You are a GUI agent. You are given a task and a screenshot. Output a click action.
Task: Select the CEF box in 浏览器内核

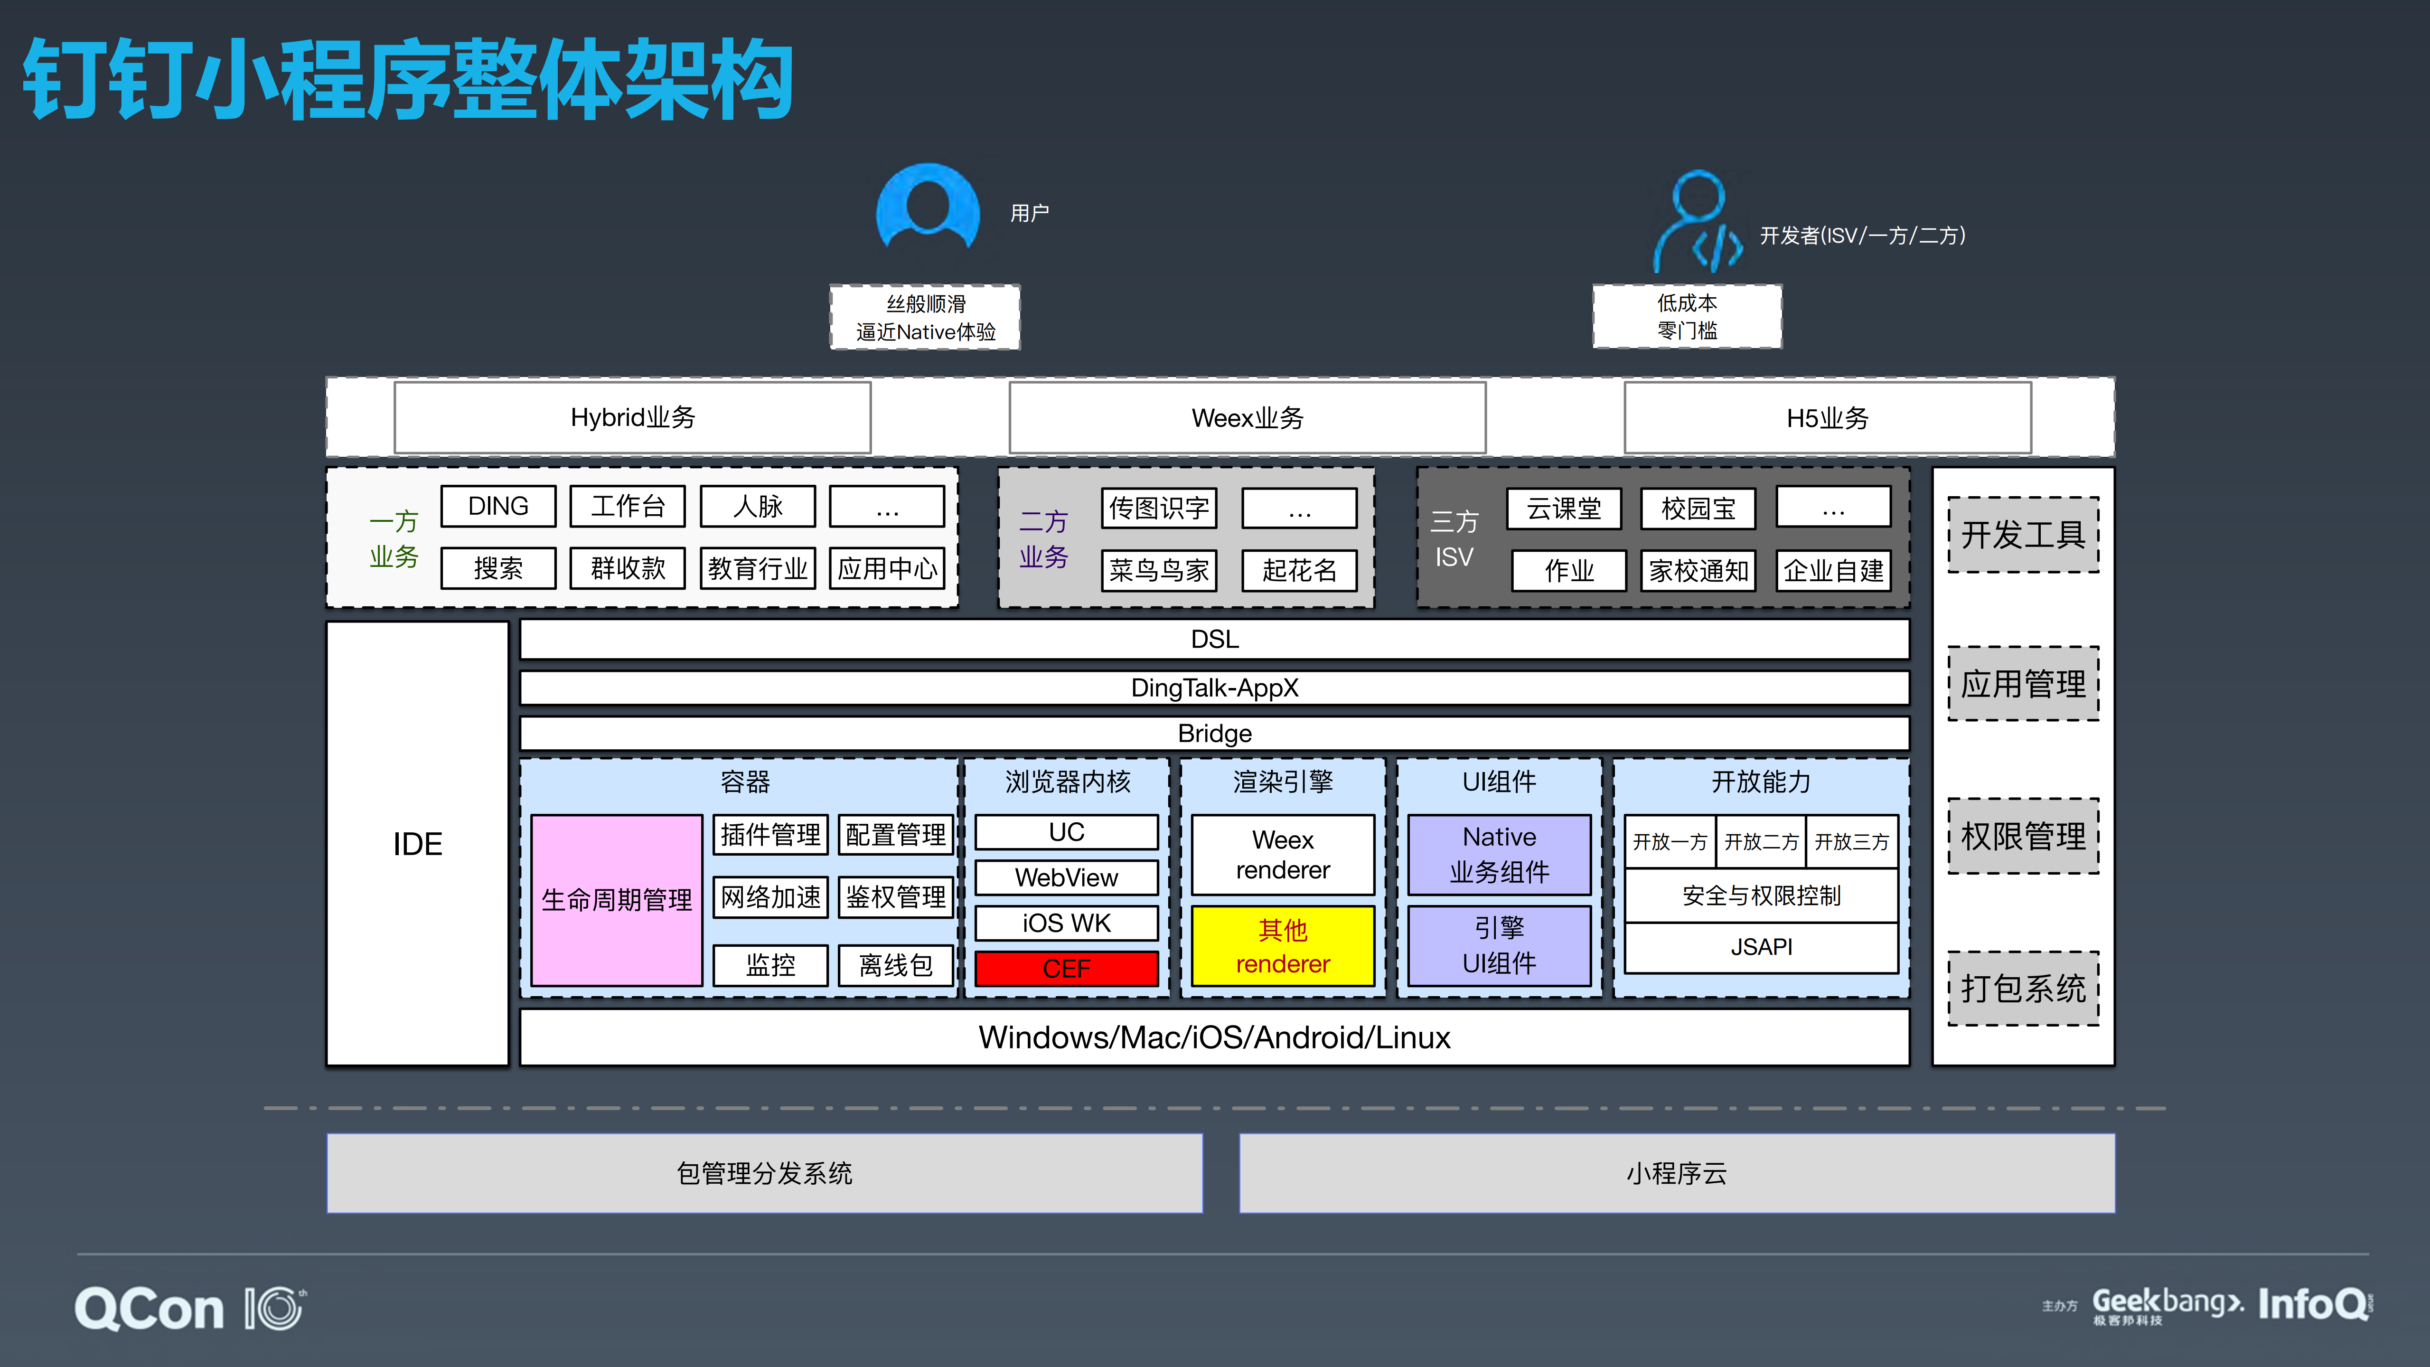pos(1067,968)
